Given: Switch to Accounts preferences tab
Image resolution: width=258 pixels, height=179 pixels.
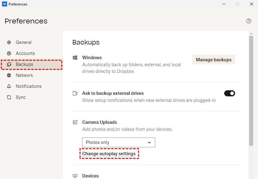Looking at the screenshot, I should click(25, 53).
